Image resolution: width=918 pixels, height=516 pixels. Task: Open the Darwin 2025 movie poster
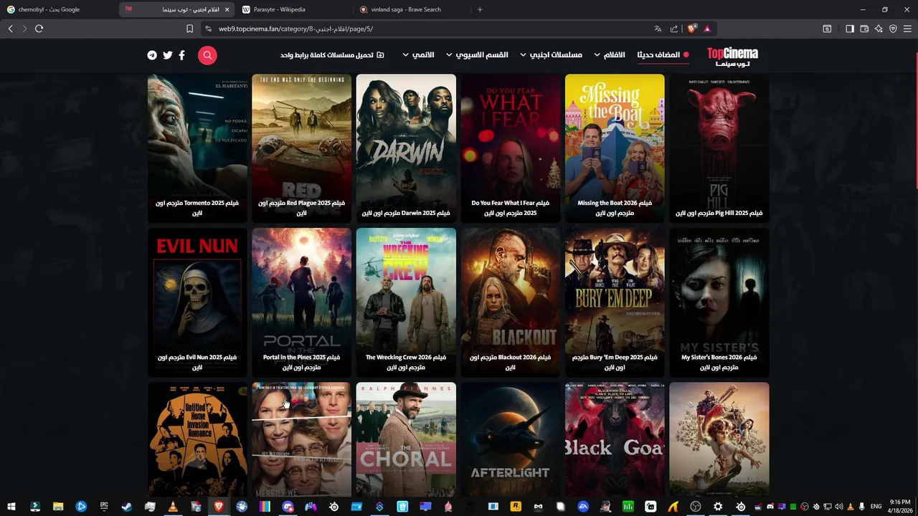pyautogui.click(x=406, y=148)
